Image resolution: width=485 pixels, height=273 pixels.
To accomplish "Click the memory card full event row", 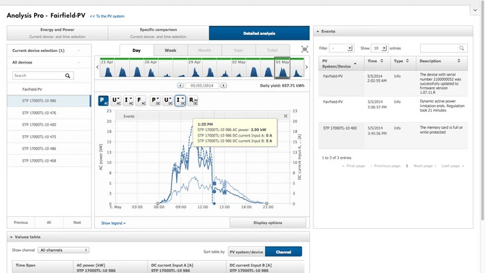I will point(393,135).
